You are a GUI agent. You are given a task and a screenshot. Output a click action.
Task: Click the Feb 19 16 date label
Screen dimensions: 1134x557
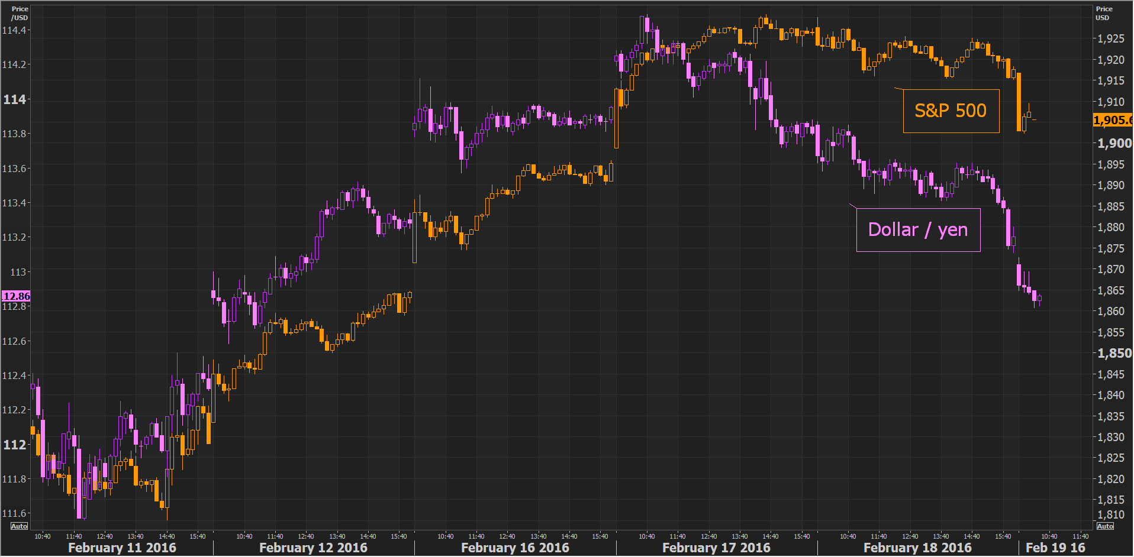point(1055,548)
